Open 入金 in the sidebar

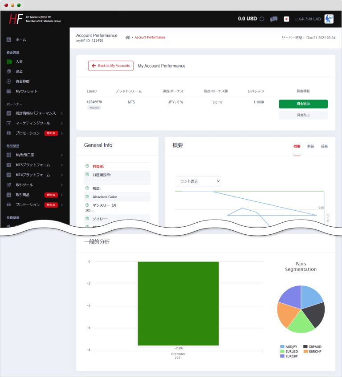pos(19,61)
